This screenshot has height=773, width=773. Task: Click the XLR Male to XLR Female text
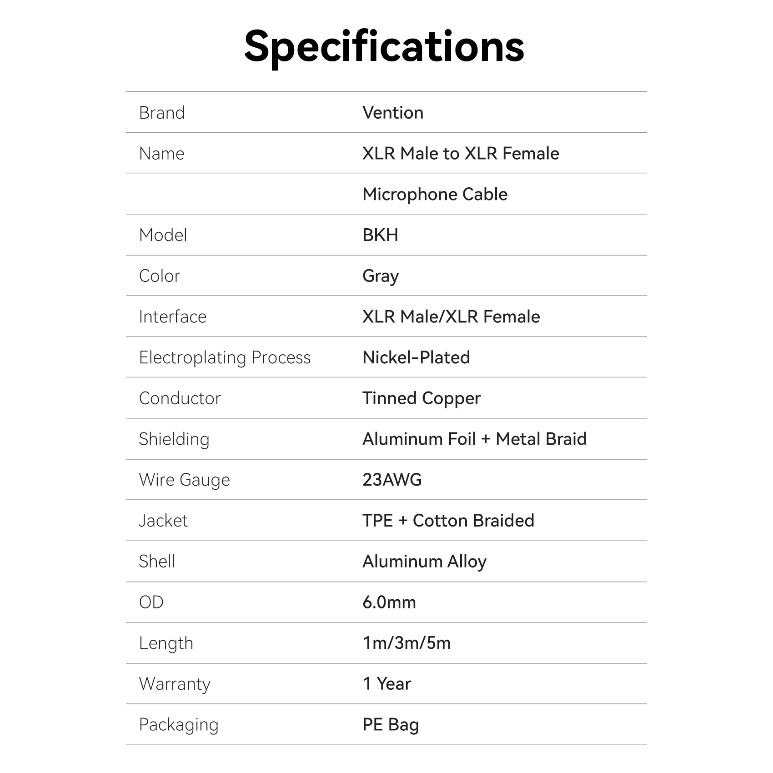[461, 154]
